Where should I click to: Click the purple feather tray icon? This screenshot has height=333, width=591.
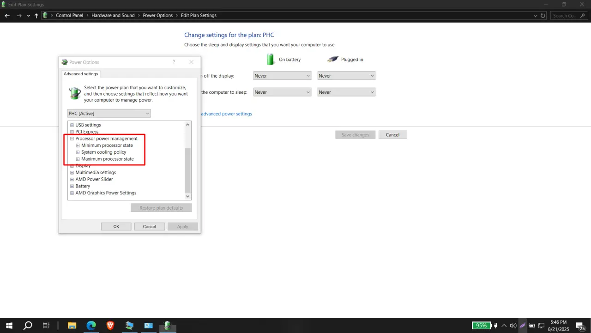click(523, 326)
